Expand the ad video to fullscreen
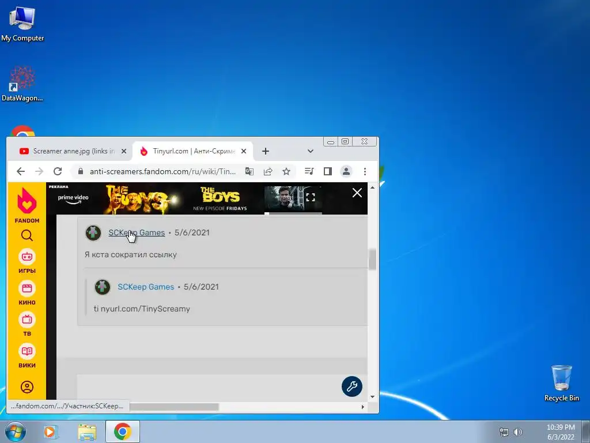 [311, 197]
